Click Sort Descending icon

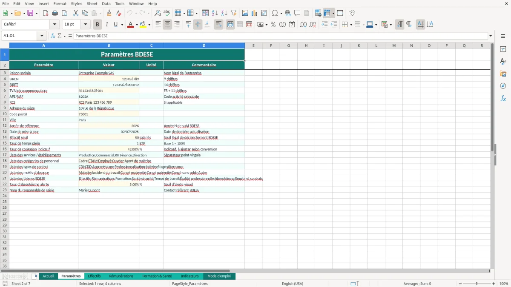point(224,13)
